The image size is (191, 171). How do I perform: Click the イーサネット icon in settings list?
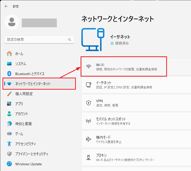[89, 85]
